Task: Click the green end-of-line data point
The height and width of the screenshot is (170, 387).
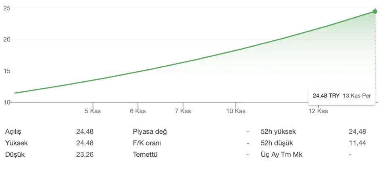Action: click(x=375, y=12)
